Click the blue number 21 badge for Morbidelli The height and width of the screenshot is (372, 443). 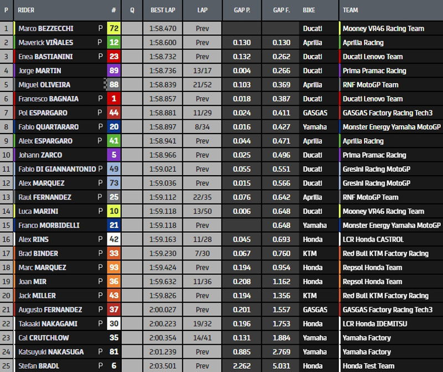coord(114,226)
